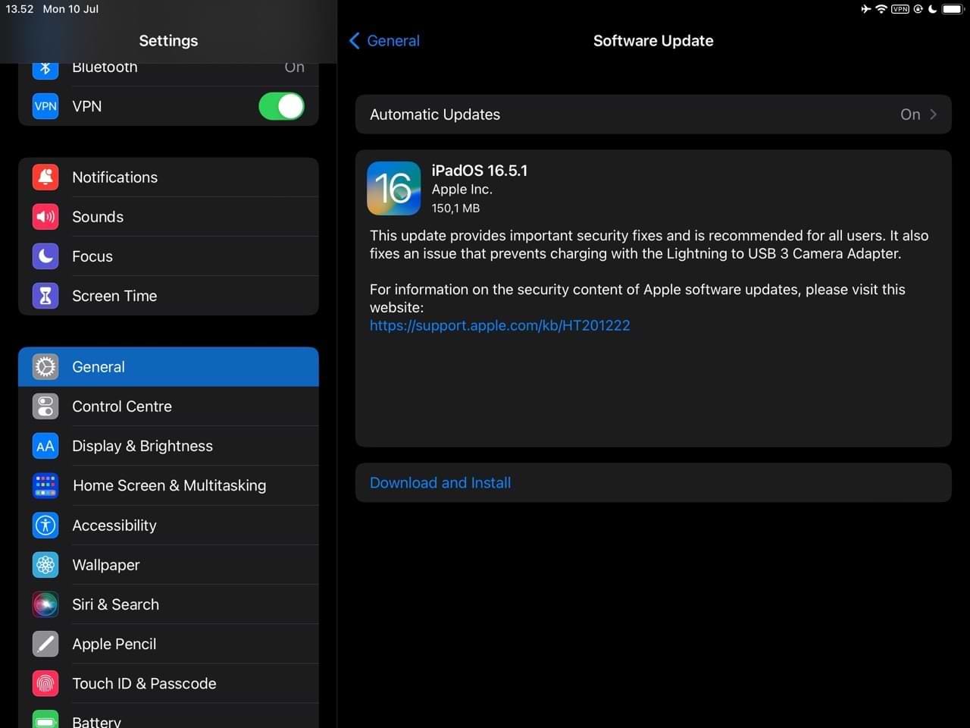
Task: Tap the Sounds speaker icon
Action: (45, 217)
